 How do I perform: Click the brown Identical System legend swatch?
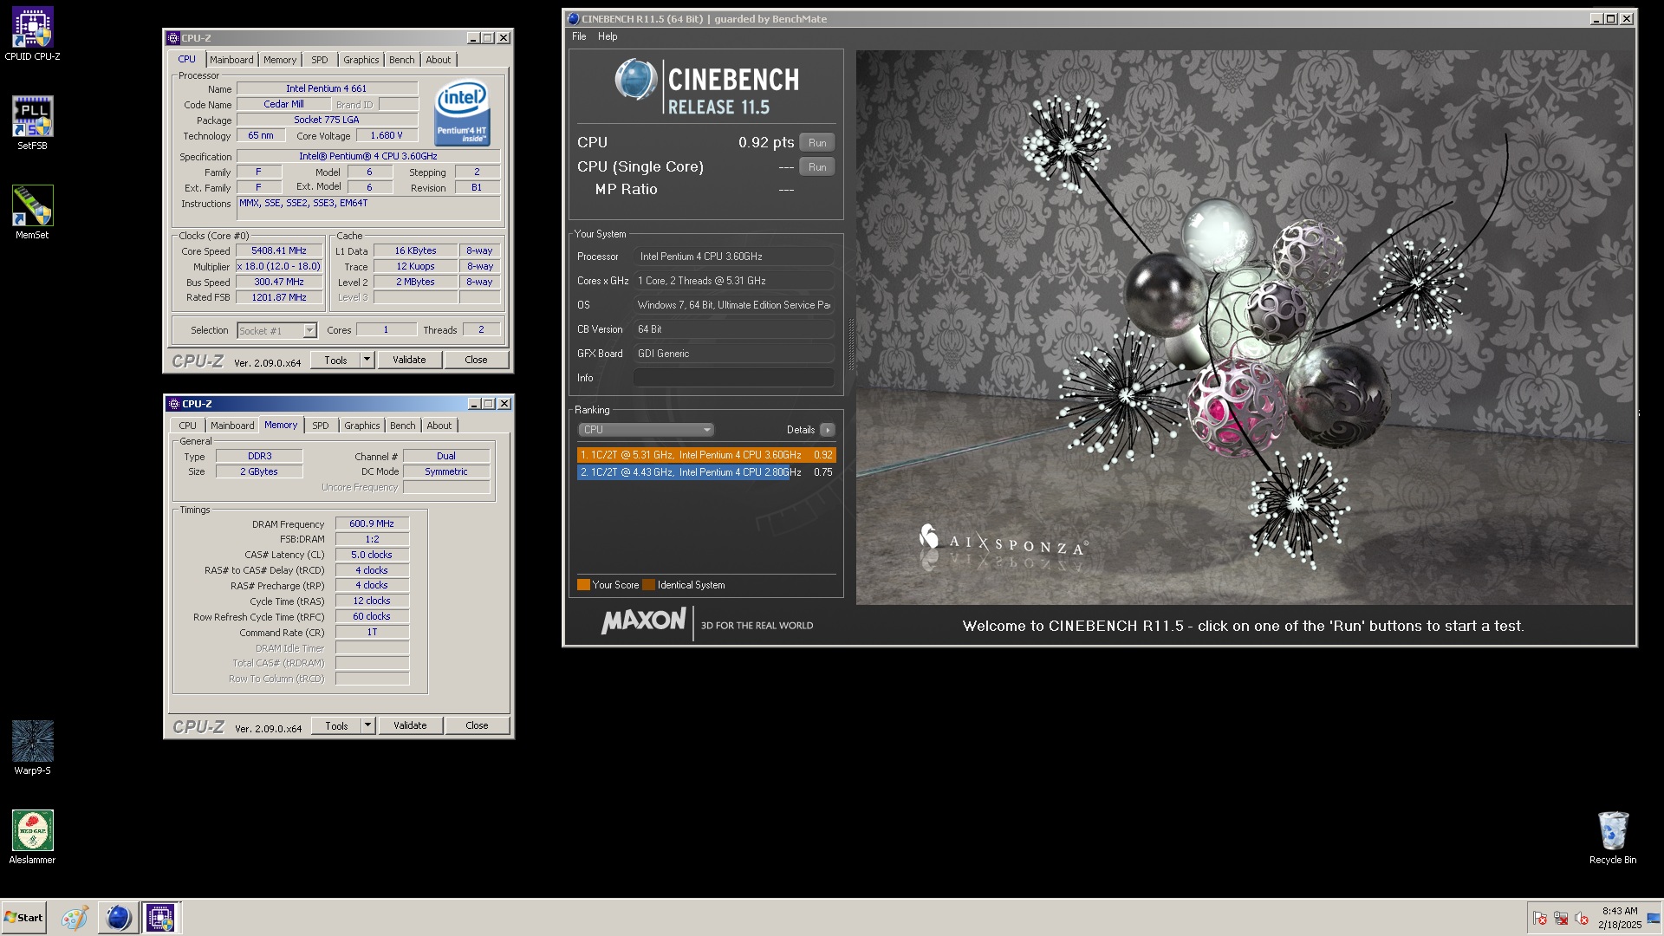pyautogui.click(x=648, y=585)
